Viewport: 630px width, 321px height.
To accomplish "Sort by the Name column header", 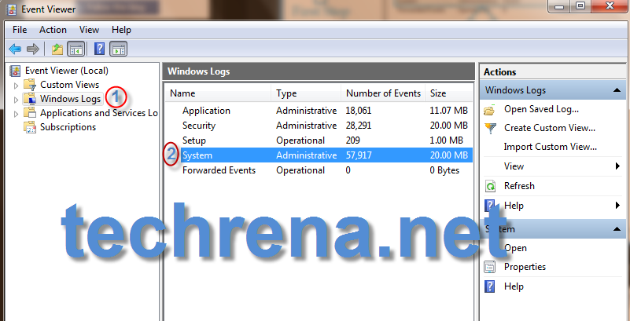I will point(218,93).
